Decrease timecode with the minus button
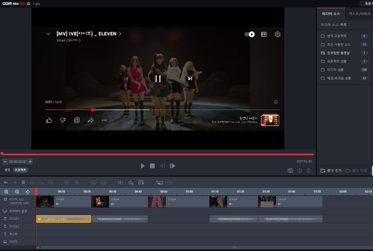 (x=5, y=162)
